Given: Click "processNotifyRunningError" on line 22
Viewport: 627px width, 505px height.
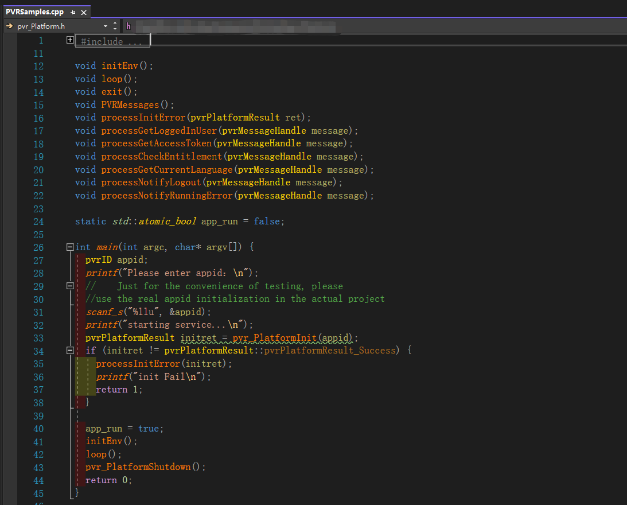Looking at the screenshot, I should pos(167,196).
